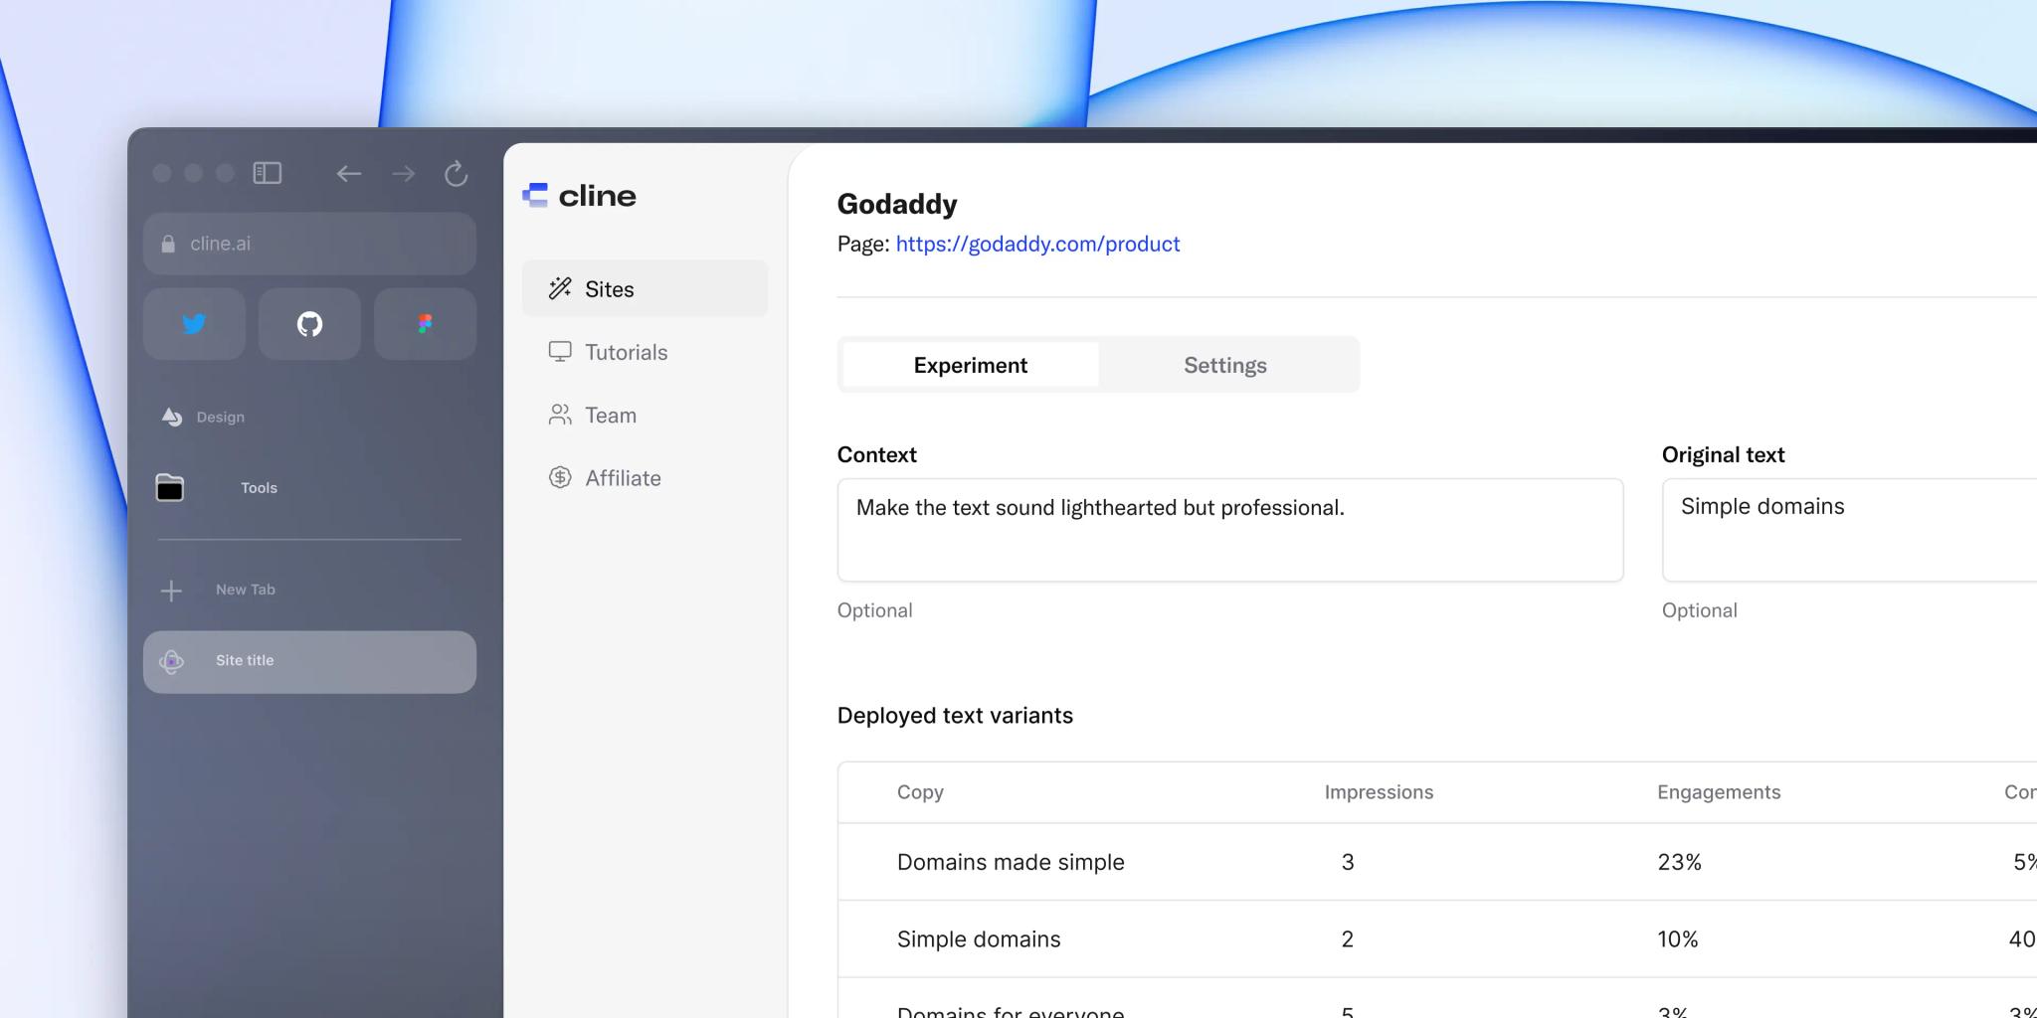This screenshot has width=2037, height=1018.
Task: Go forward with the browser forward arrow
Action: pos(403,174)
